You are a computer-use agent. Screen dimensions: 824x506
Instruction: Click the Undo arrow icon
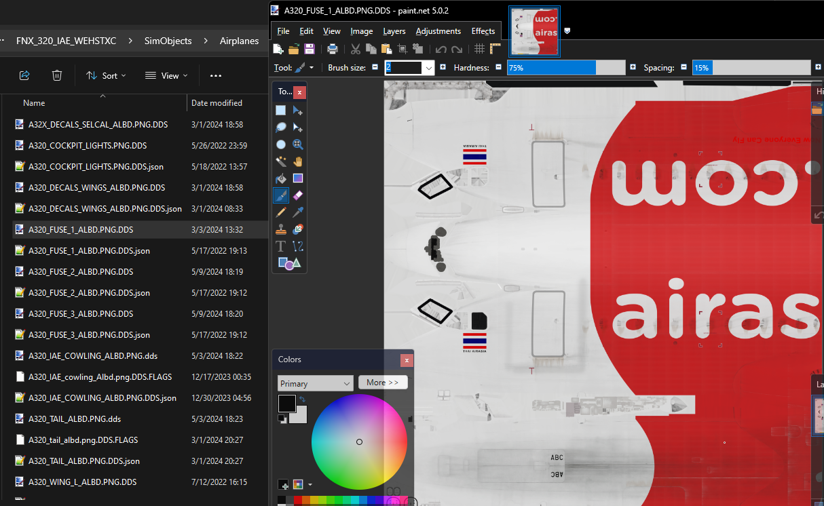coord(441,49)
